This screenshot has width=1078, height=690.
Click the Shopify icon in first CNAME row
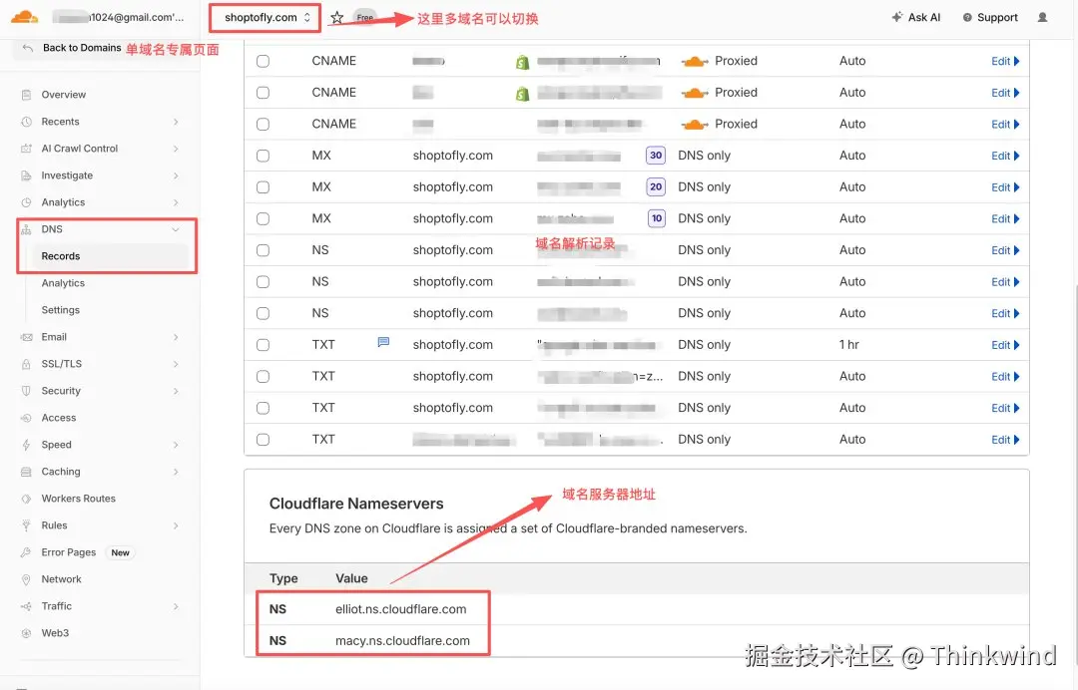coord(522,62)
